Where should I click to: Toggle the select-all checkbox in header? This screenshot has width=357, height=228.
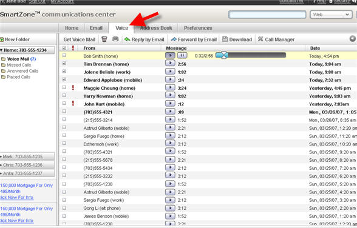pyautogui.click(x=64, y=48)
